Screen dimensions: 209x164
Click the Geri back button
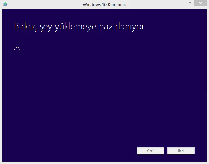(x=150, y=151)
